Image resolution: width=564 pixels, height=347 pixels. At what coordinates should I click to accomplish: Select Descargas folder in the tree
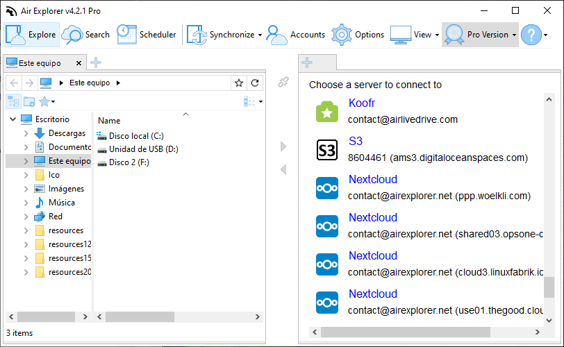pyautogui.click(x=67, y=133)
